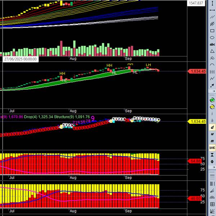
Task: Click the large magenta 9 count label
Action: pyautogui.click(x=93, y=118)
